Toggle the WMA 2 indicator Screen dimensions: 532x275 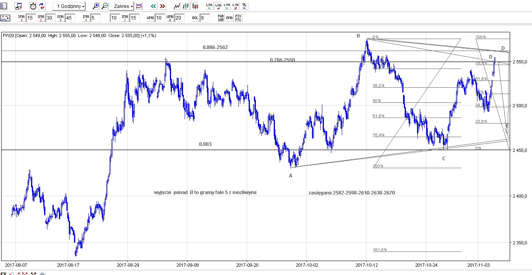point(170,18)
